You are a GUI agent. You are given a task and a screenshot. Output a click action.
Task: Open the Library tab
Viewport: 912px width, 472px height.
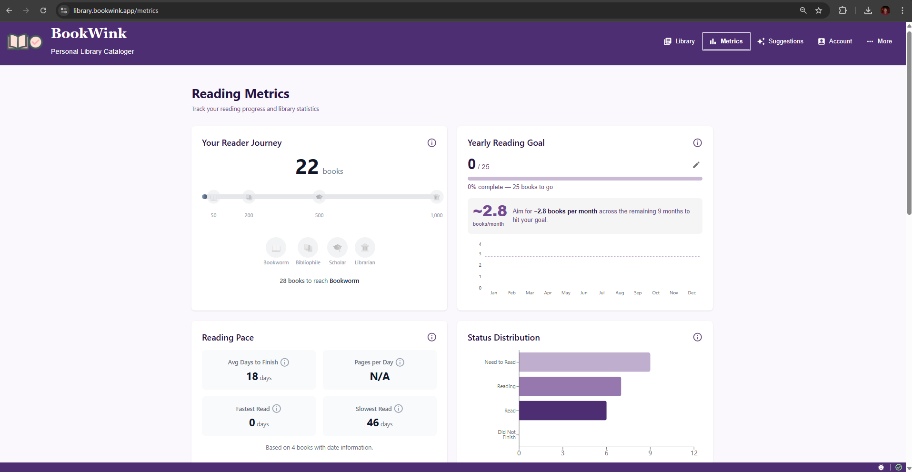[679, 41]
